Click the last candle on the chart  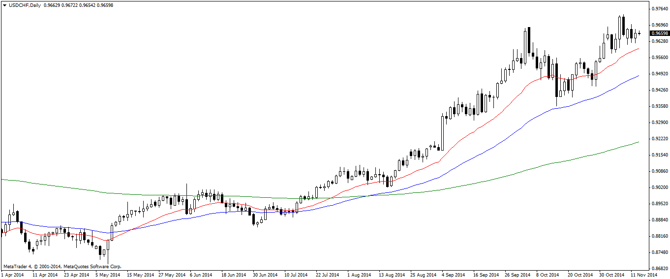[639, 33]
